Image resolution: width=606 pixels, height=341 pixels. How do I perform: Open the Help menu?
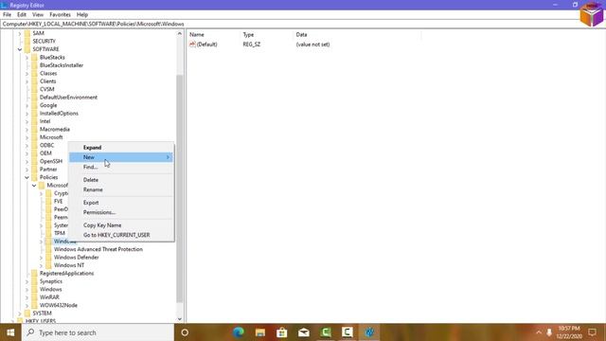(82, 15)
